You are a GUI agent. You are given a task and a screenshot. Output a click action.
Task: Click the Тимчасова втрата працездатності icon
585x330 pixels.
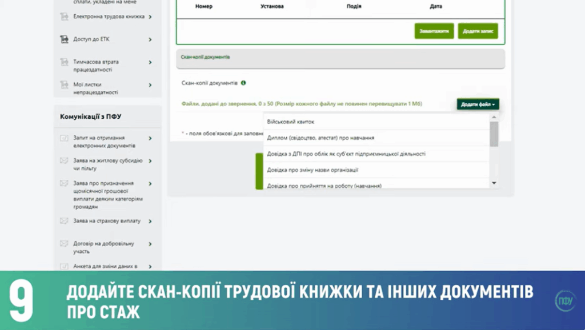(x=64, y=62)
